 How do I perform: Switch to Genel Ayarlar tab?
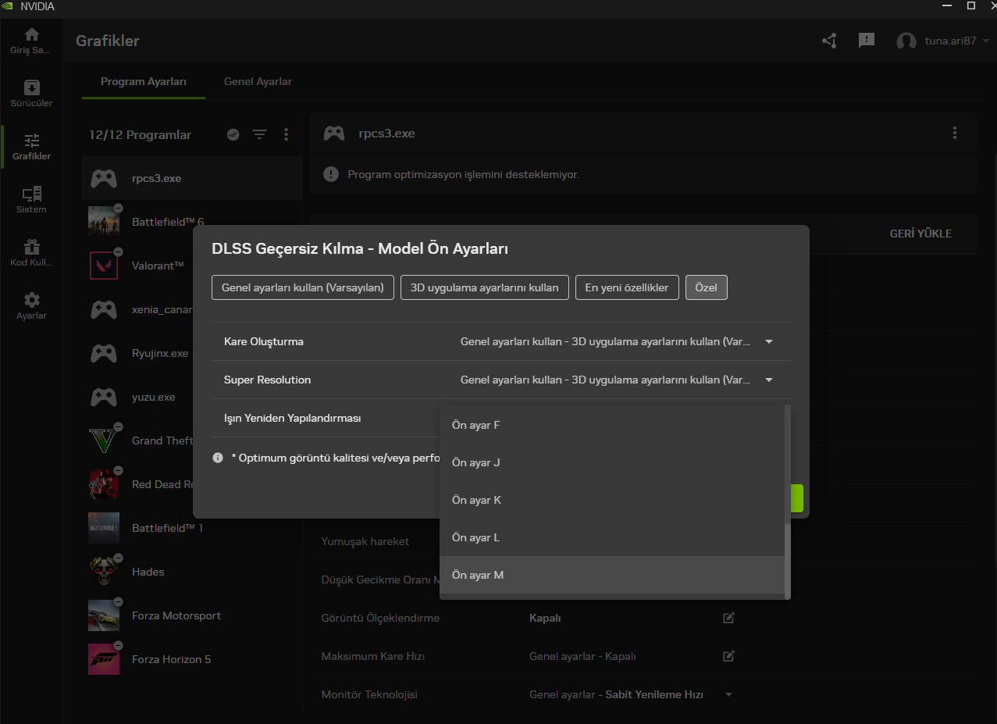(258, 81)
